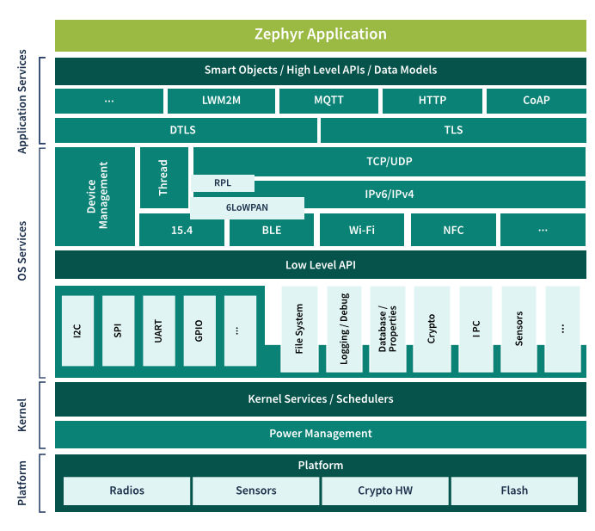Select the Database / Properties box
595x531 pixels.
click(388, 329)
